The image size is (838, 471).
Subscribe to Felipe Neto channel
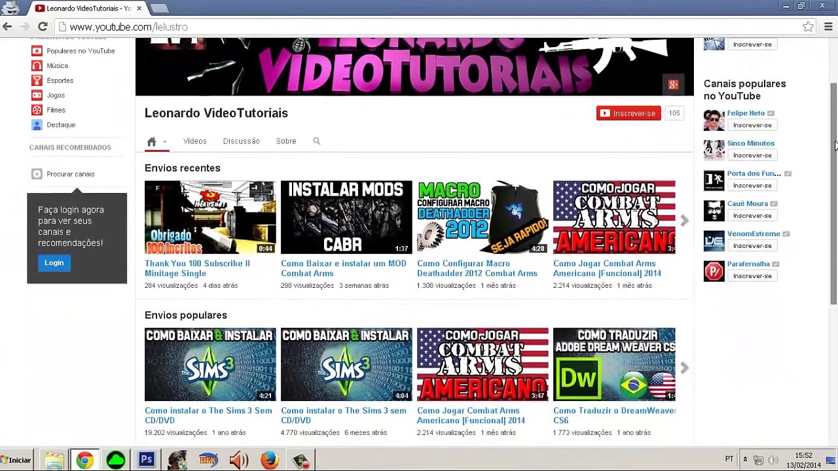[752, 125]
